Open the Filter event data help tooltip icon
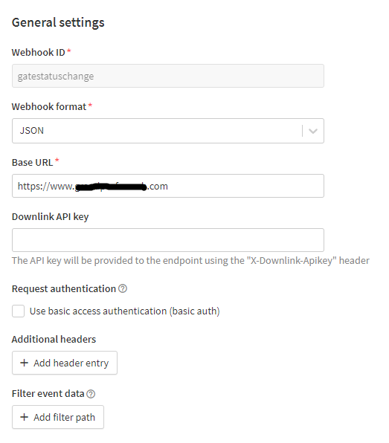389x443 pixels. tap(91, 393)
